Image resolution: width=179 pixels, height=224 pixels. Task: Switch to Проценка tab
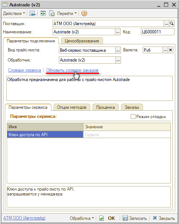105,107
